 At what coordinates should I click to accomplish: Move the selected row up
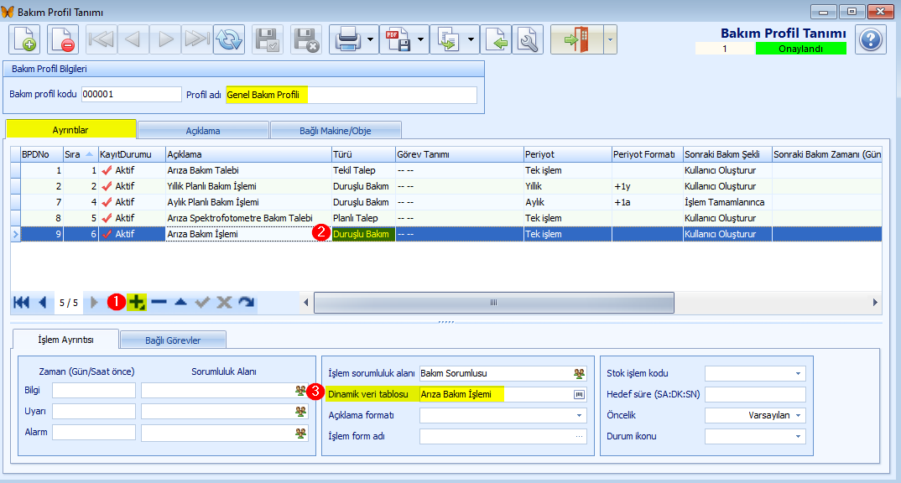click(181, 302)
